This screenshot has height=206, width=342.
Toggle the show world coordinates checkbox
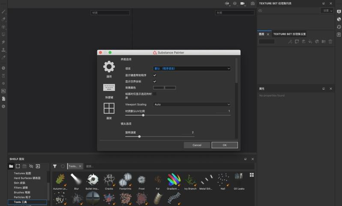coord(154,81)
